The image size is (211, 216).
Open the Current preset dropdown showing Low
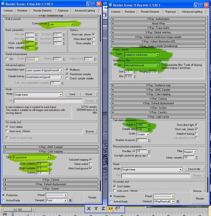pos(61,24)
